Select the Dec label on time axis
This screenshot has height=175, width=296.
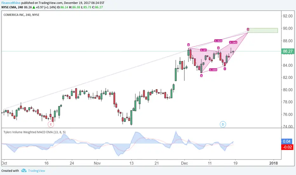click(185, 163)
